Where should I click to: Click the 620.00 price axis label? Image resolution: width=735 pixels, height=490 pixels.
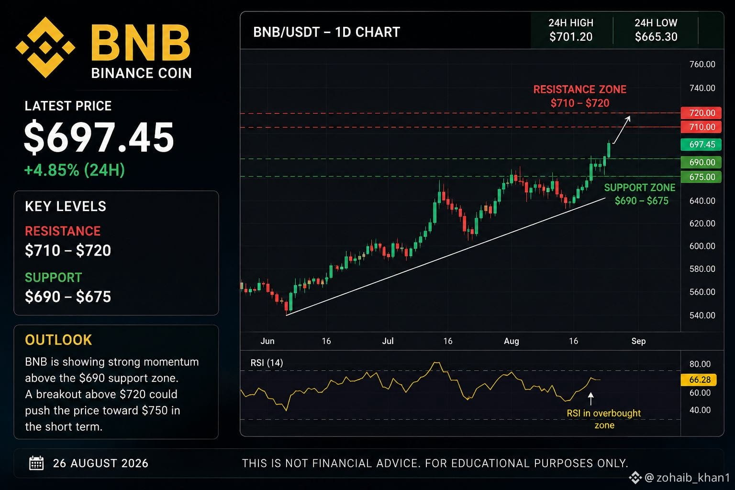coord(702,223)
